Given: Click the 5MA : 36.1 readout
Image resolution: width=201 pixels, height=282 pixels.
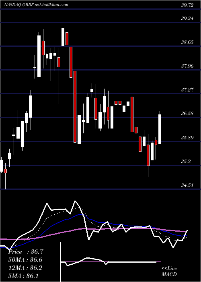Looking at the screenshot, I should tap(23, 276).
